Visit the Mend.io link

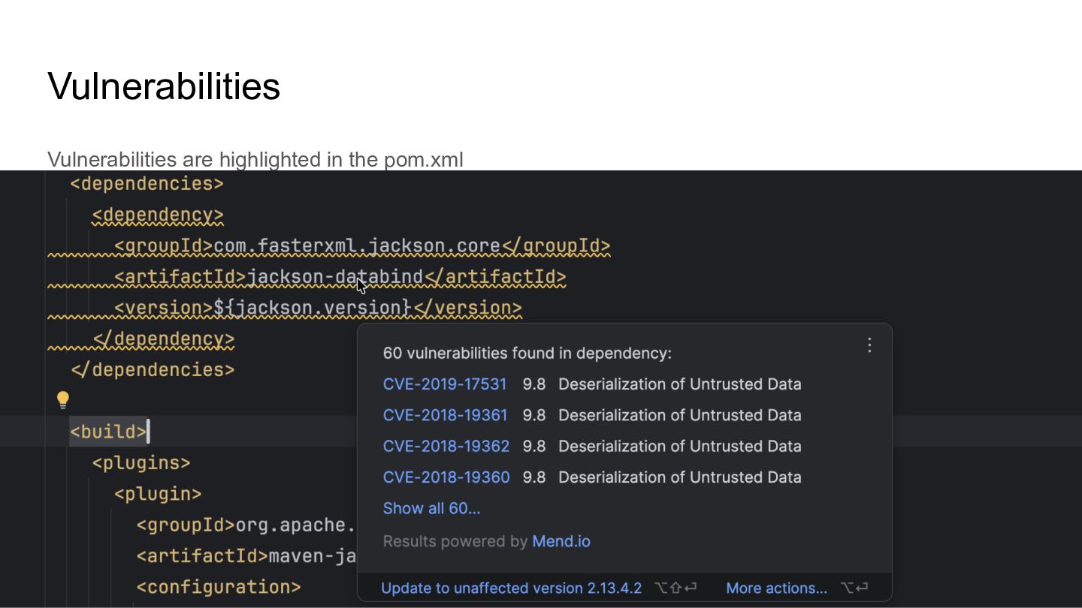(x=561, y=541)
